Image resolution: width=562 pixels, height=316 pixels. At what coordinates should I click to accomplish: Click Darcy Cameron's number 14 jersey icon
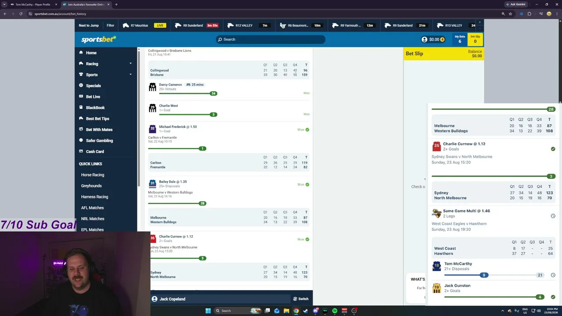(152, 87)
